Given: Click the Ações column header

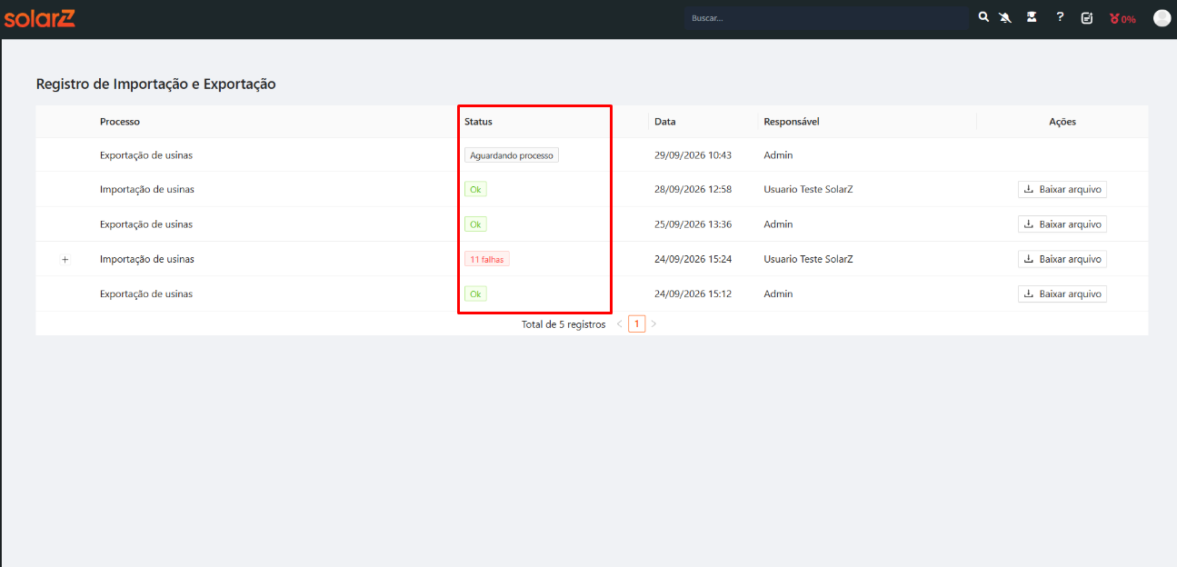Looking at the screenshot, I should pos(1062,122).
